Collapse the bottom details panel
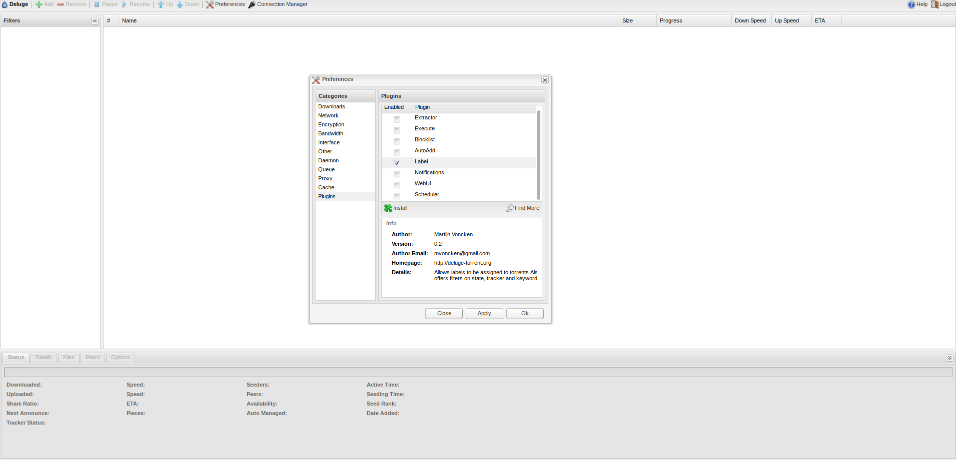 [949, 358]
